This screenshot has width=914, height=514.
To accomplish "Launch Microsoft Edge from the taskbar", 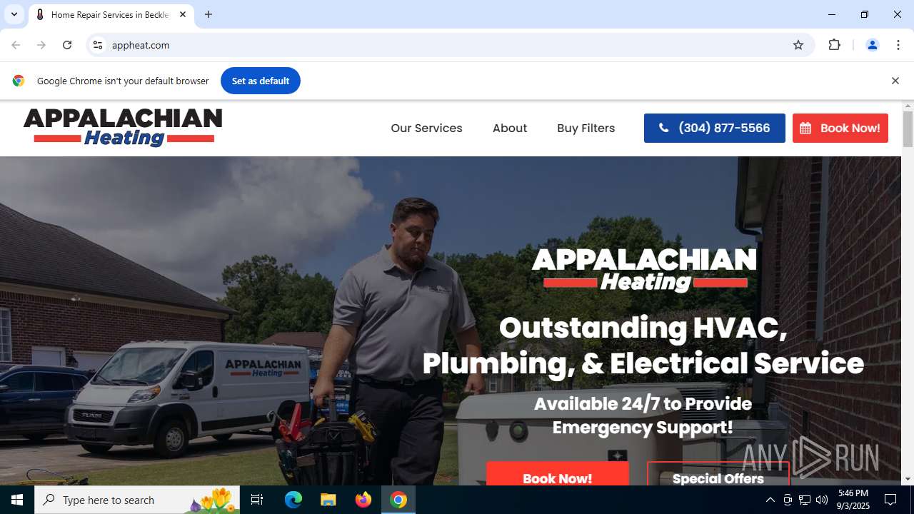I will (293, 500).
